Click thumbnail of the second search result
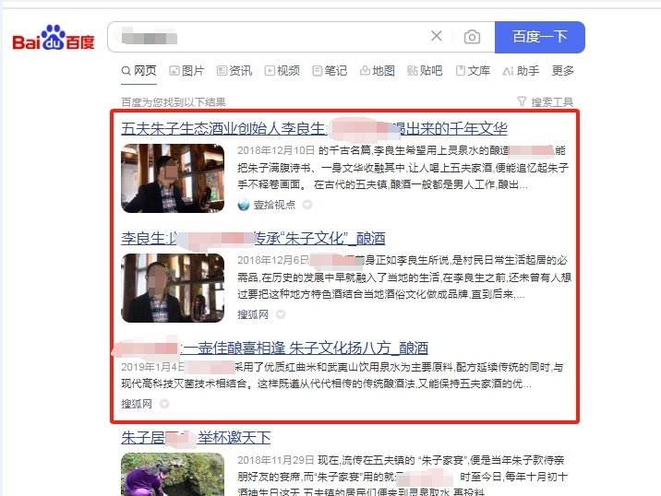 [173, 288]
